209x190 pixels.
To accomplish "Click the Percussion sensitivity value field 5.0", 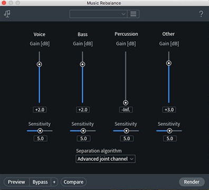I will pos(127,138).
